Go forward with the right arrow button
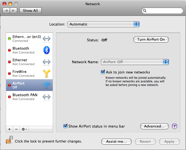The height and width of the screenshot is (150, 186). click(x=13, y=11)
